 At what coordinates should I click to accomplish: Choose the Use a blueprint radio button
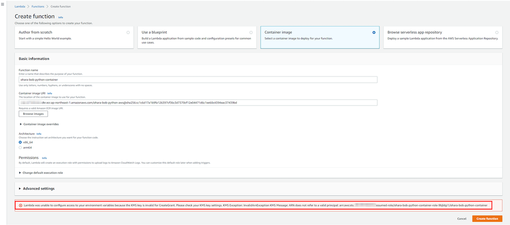coord(251,32)
